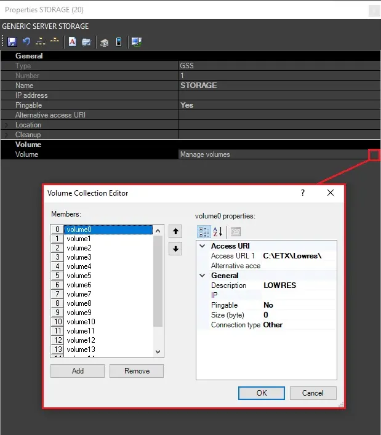Collapse the General category in volume properties
Viewport: 381px width, 435px height.
(203, 276)
